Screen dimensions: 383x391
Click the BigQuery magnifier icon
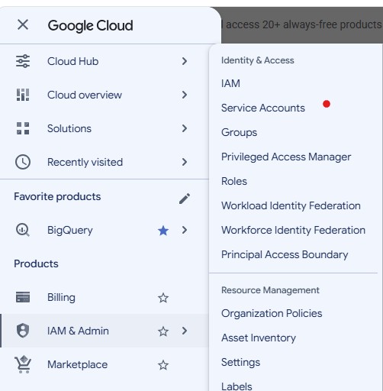[x=23, y=230]
